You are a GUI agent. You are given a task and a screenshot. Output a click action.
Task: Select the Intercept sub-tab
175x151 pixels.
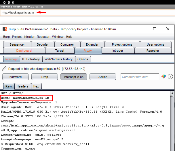(x=12, y=59)
